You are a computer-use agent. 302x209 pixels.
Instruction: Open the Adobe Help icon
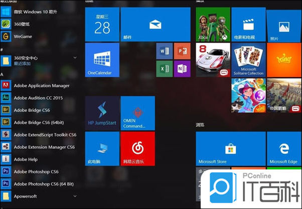pyautogui.click(x=6, y=159)
